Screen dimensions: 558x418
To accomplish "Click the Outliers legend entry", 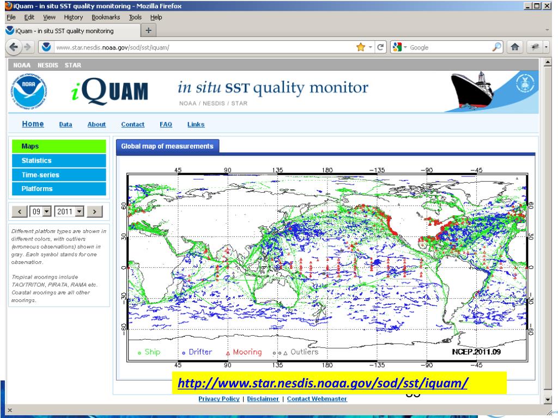I will point(295,352).
